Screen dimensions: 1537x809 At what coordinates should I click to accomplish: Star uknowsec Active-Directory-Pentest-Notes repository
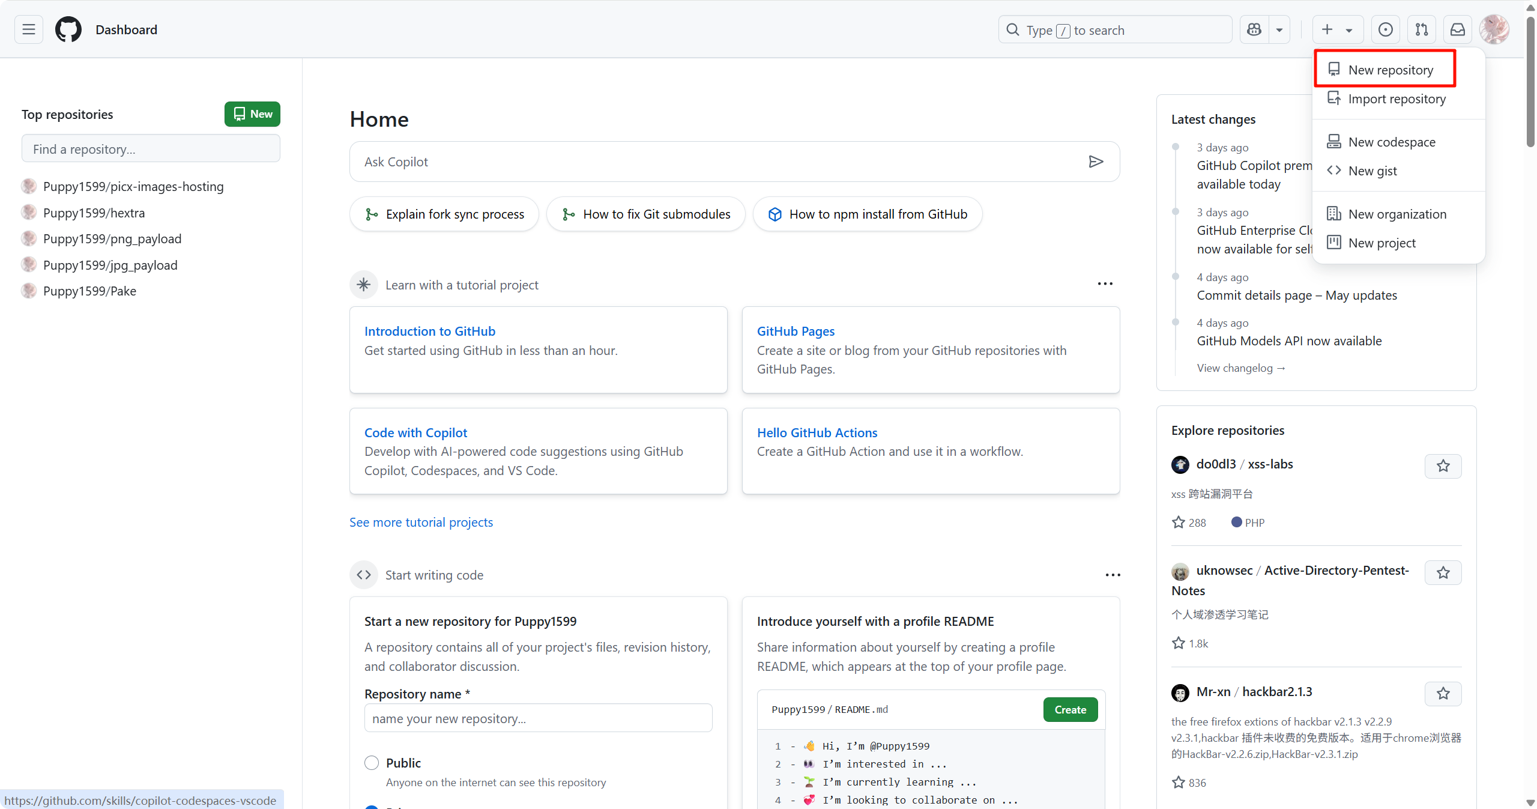click(x=1443, y=572)
